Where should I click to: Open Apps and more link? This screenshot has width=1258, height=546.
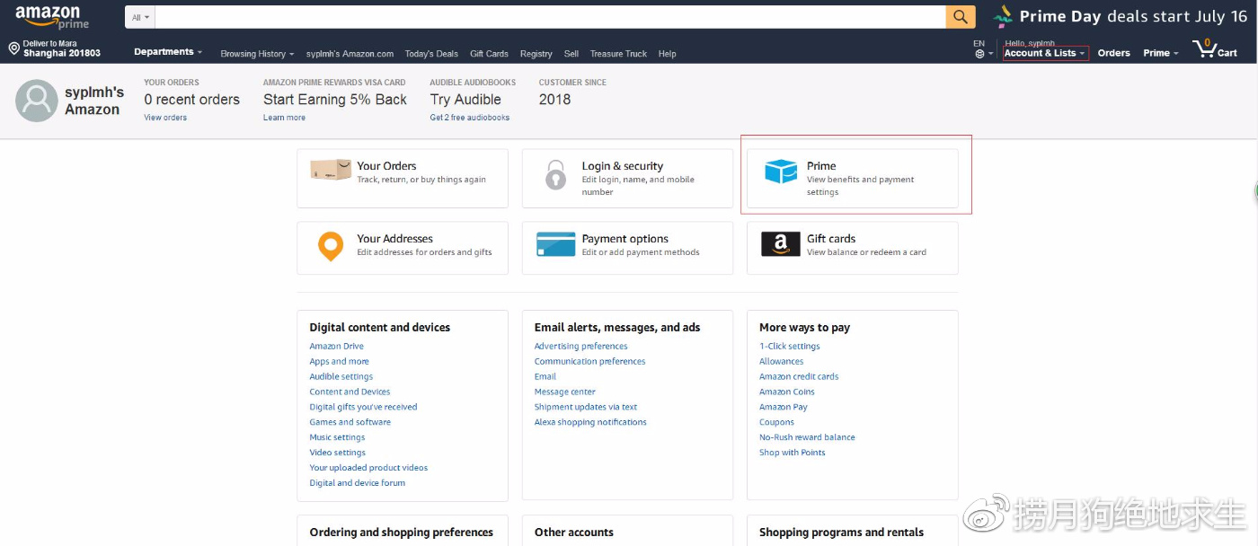339,361
